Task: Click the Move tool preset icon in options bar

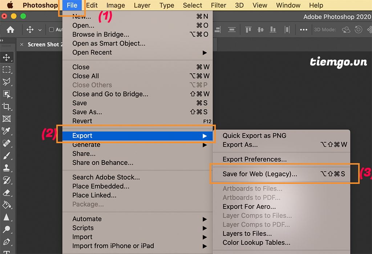Action: pos(30,30)
